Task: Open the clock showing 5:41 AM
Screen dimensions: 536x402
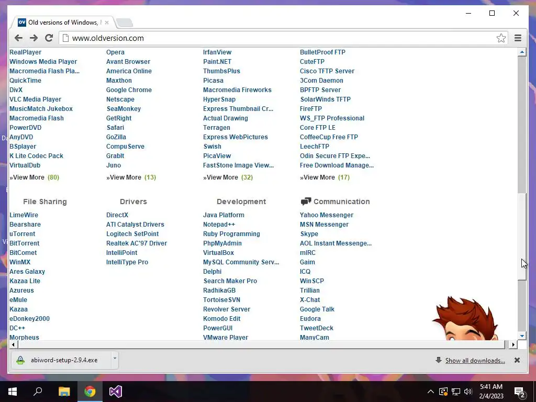Action: (x=491, y=392)
